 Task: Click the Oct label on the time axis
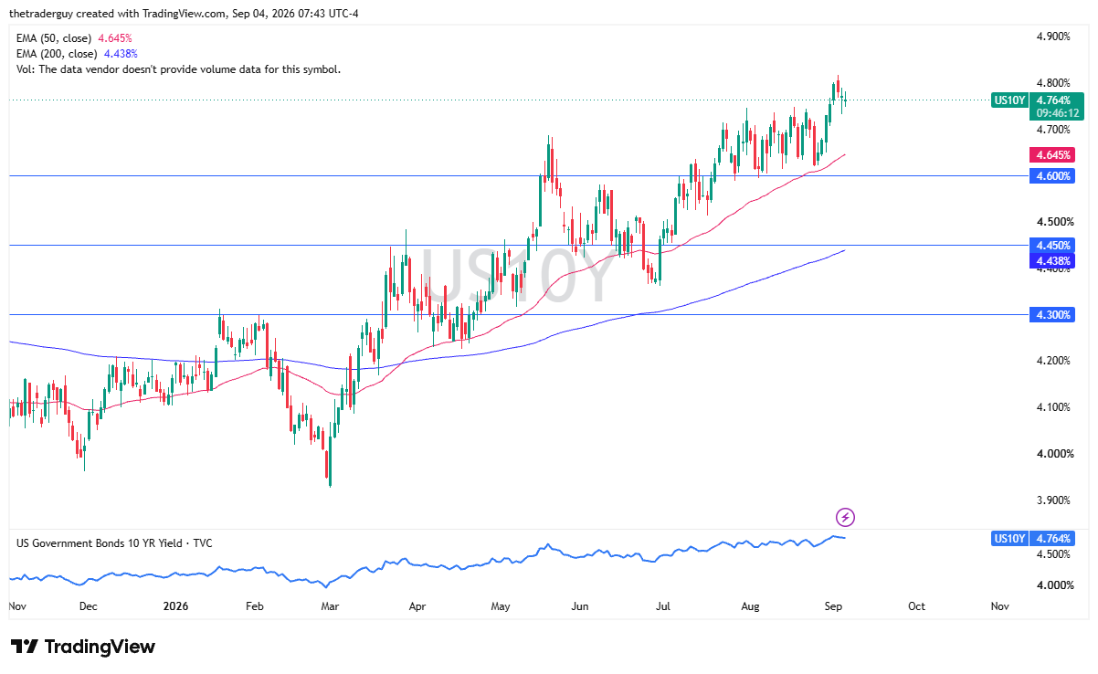click(x=916, y=606)
